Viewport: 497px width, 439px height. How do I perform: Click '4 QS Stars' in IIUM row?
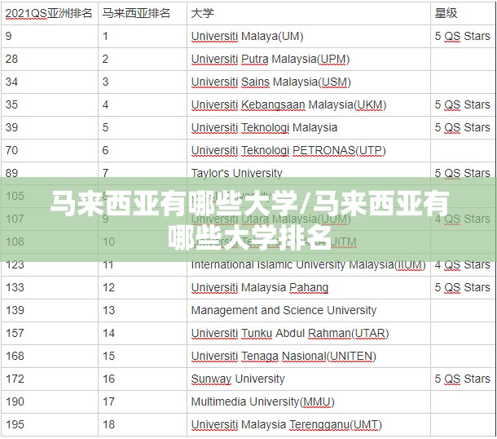(x=463, y=264)
